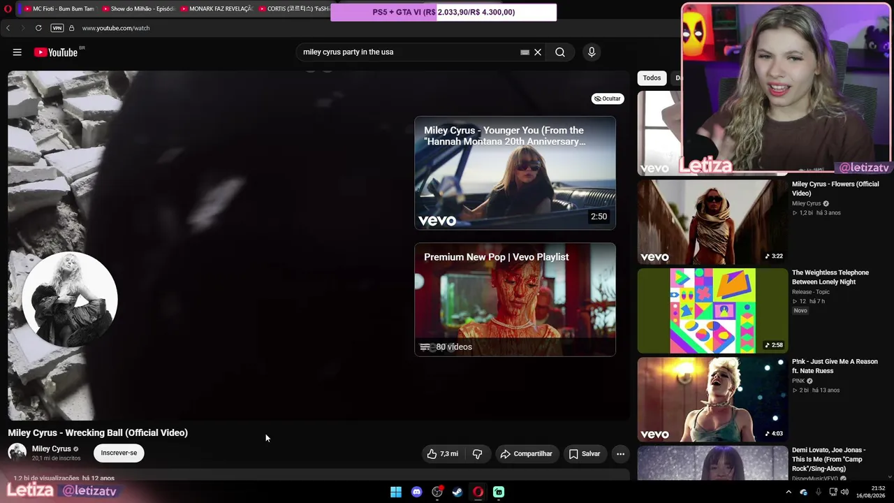The image size is (894, 503).
Task: Save the video with Salvar
Action: click(585, 454)
